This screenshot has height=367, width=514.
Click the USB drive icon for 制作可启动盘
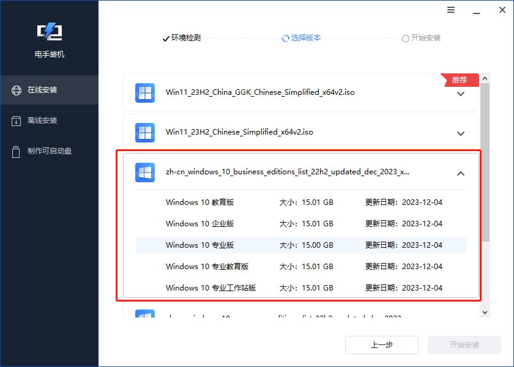click(15, 151)
